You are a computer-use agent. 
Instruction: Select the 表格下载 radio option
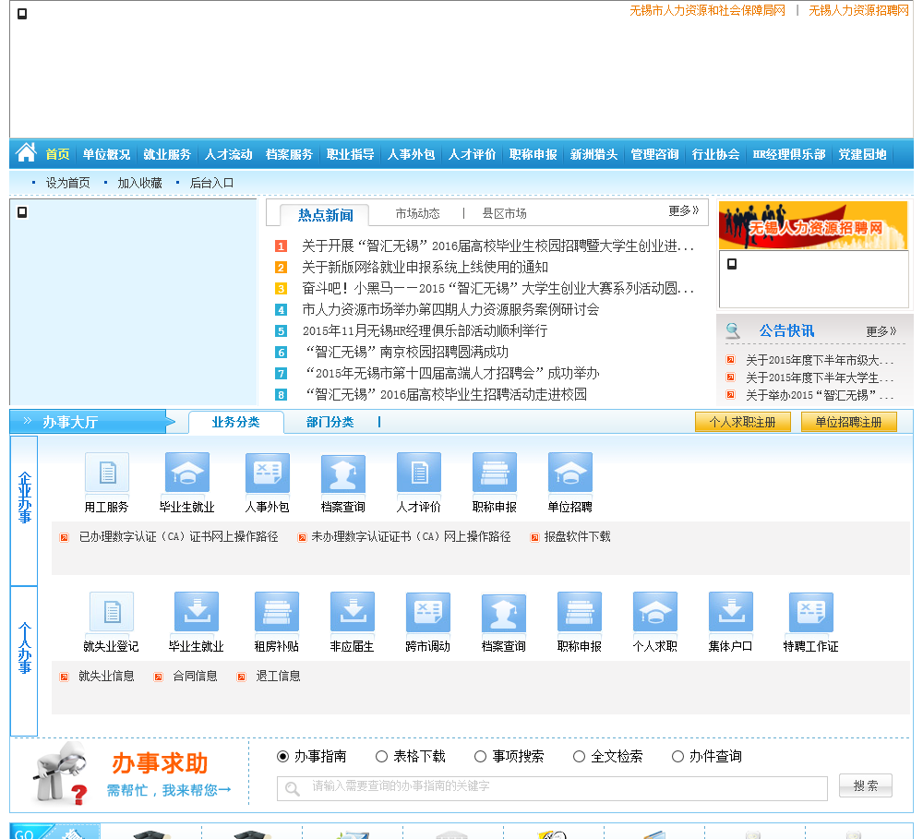click(382, 757)
